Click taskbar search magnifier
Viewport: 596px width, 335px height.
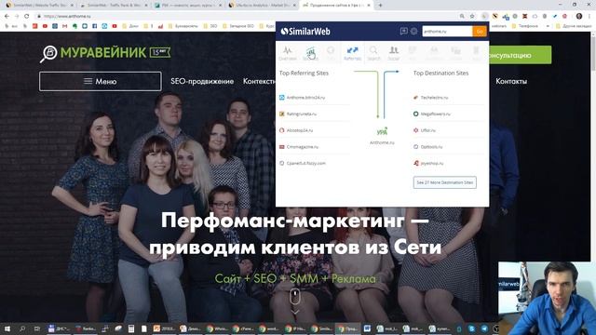[x=22, y=328]
